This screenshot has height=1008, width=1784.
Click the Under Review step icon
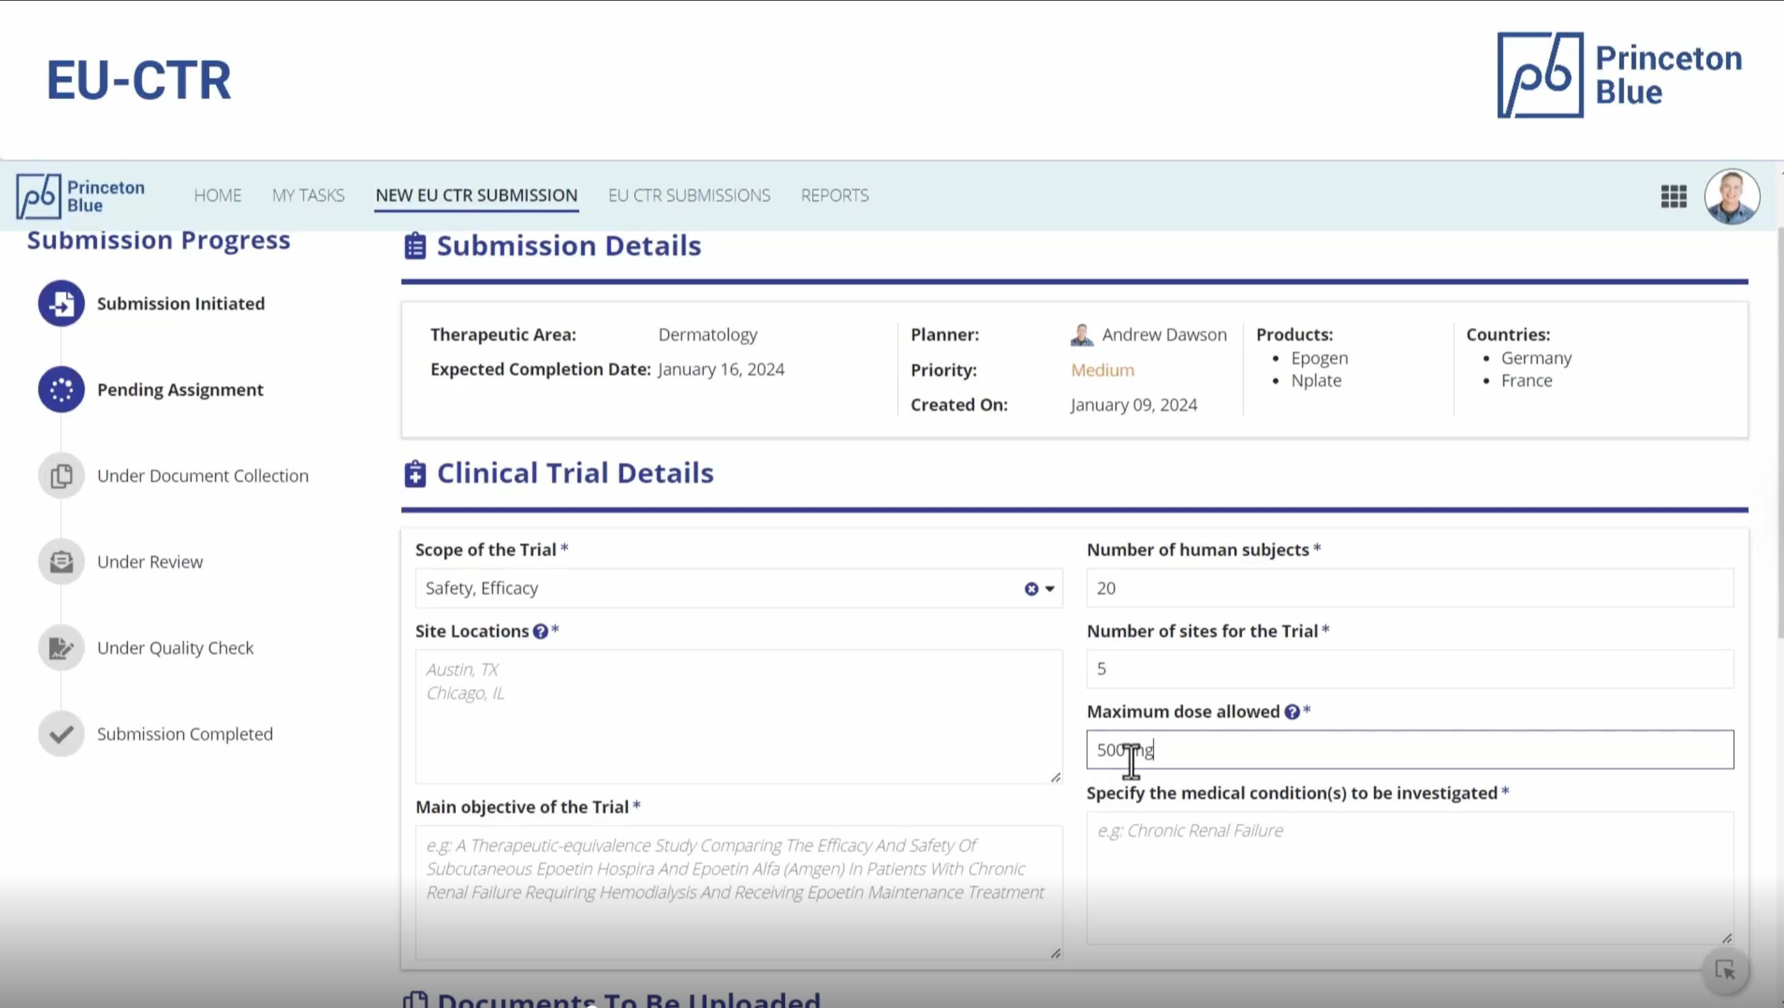61,561
